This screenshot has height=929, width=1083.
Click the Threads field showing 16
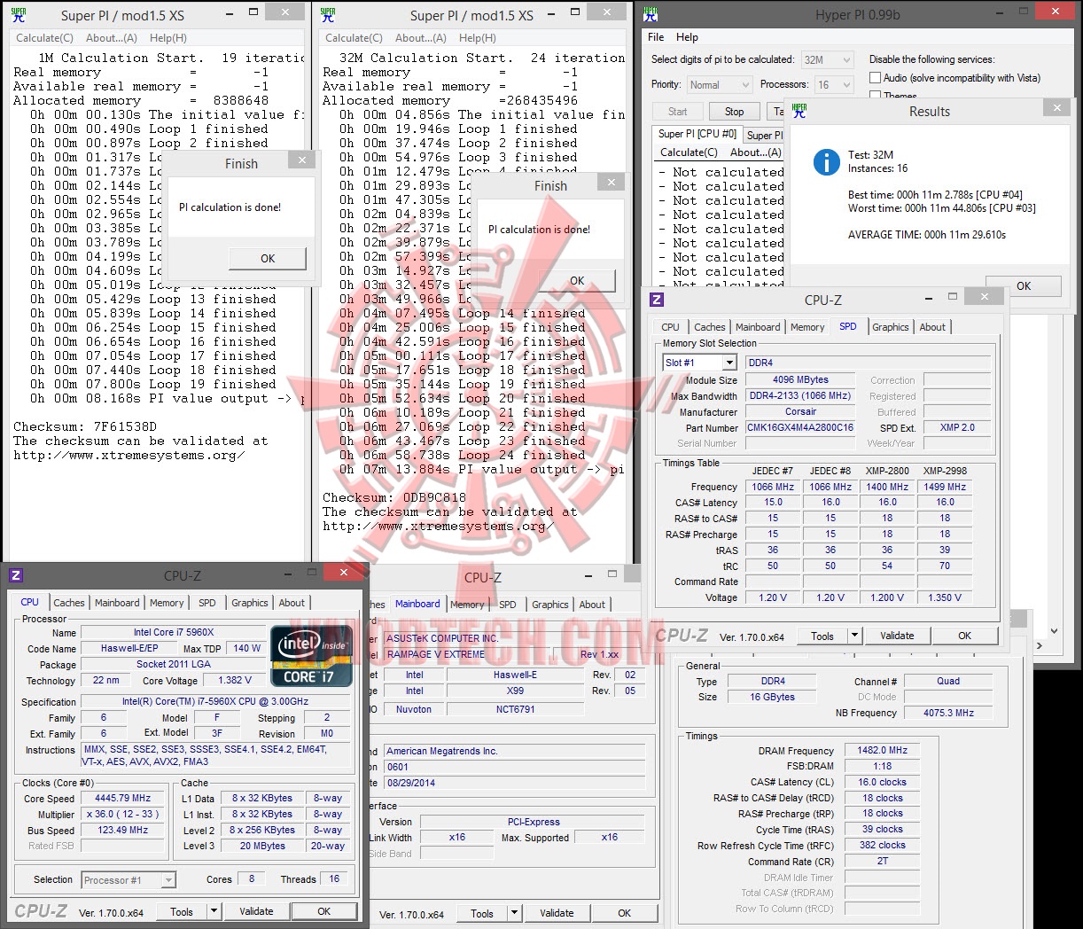coord(334,879)
